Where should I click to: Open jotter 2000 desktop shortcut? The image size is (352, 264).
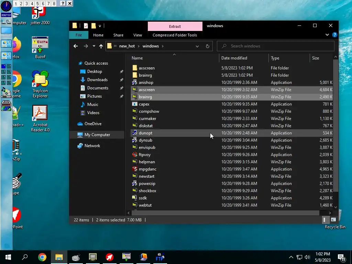[40, 16]
